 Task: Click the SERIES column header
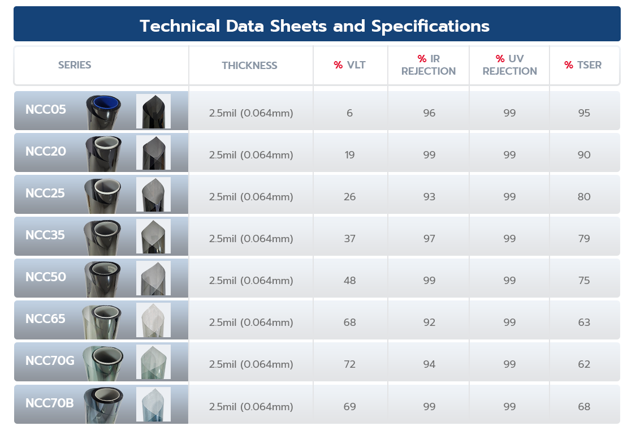pyautogui.click(x=75, y=65)
